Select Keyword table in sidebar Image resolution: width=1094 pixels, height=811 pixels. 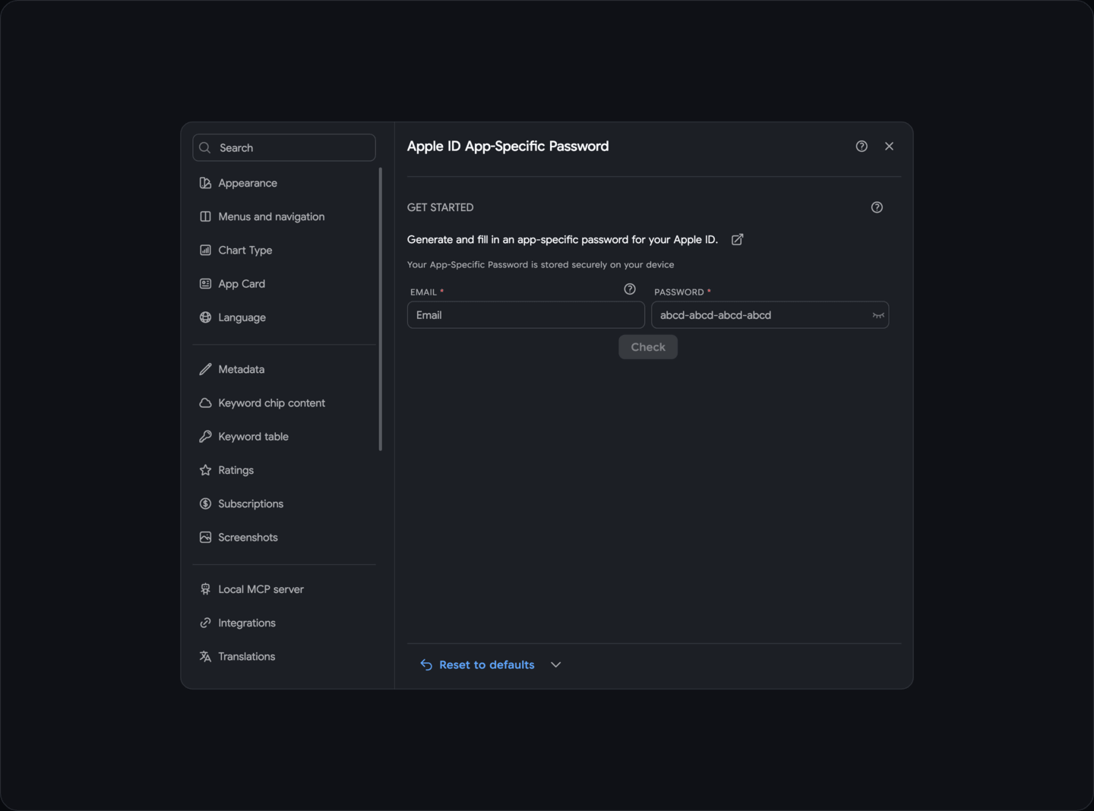point(284,437)
